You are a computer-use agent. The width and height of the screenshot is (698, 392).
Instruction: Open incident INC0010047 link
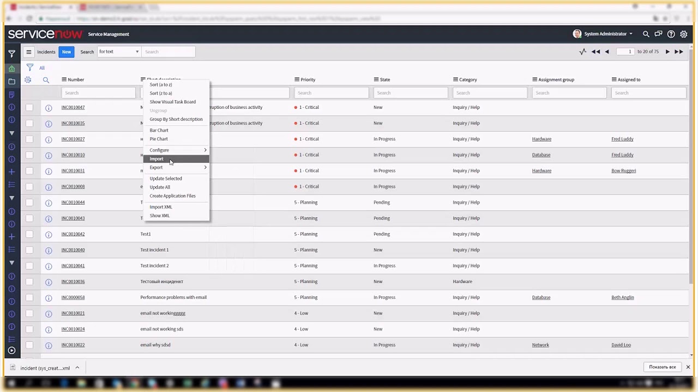73,107
